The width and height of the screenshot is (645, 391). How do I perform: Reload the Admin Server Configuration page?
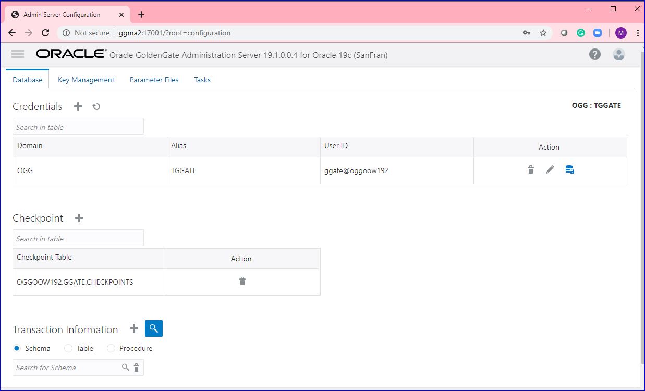click(x=45, y=33)
